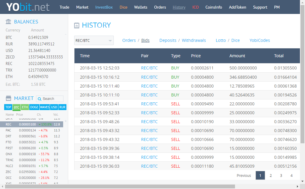Switch to the USD market tab
Screen dimensions: 305x189
[54, 107]
